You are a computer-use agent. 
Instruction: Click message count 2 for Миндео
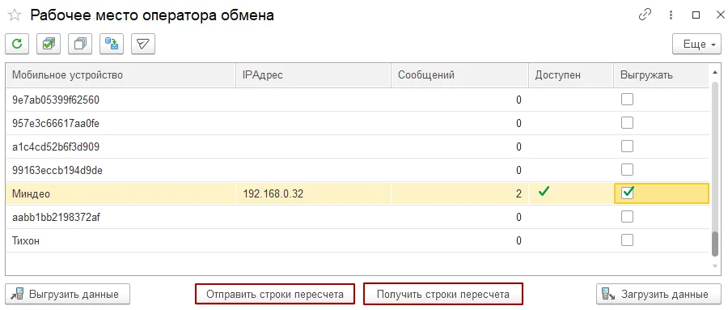459,193
